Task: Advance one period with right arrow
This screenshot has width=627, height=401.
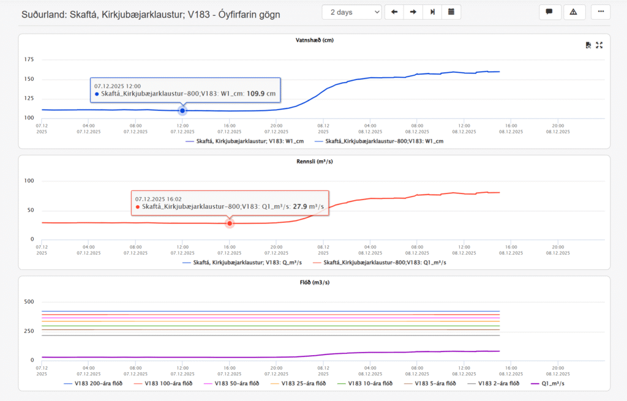Action: pos(413,12)
